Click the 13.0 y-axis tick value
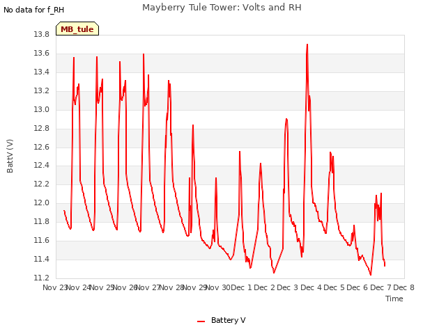 point(42,109)
